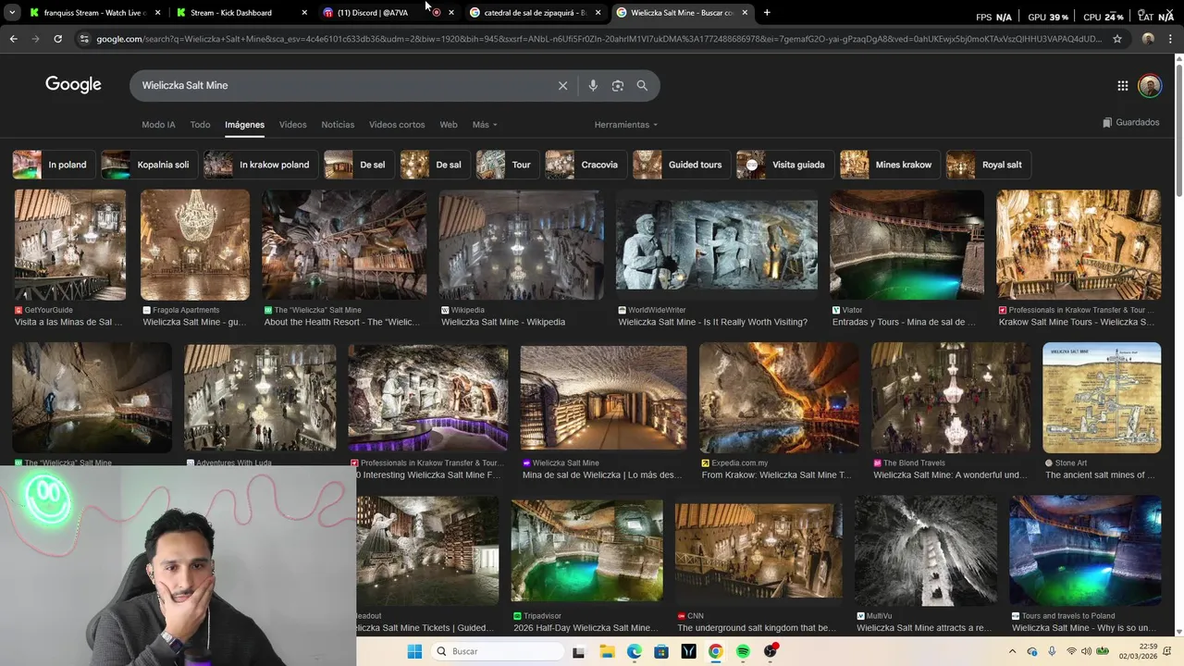The height and width of the screenshot is (666, 1184).
Task: Submit search with the magnifier icon
Action: click(x=642, y=85)
